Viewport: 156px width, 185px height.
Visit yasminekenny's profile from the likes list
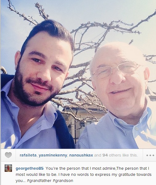coord(53,155)
